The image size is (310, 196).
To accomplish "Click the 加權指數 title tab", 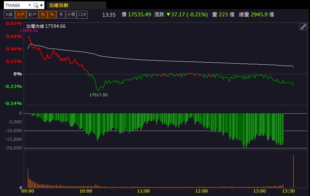I will click(59, 5).
